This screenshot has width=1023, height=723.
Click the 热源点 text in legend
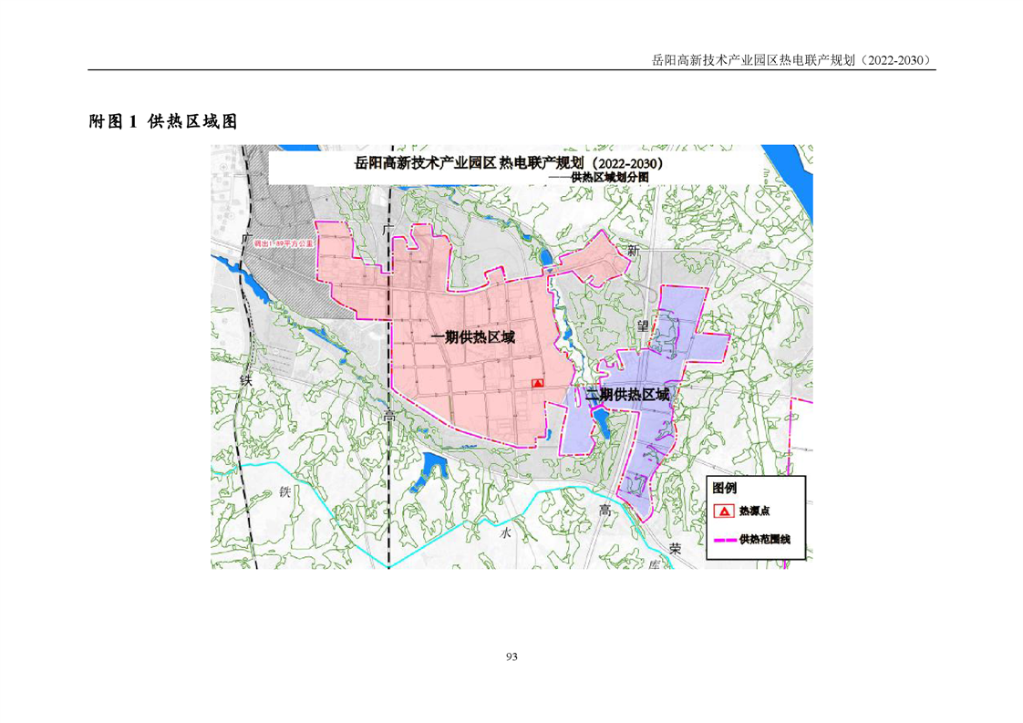click(755, 512)
